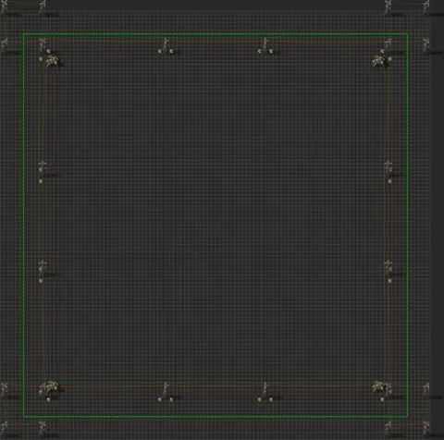Select the radar machine in the top-left corner
This screenshot has height=440, width=444.
click(x=53, y=61)
